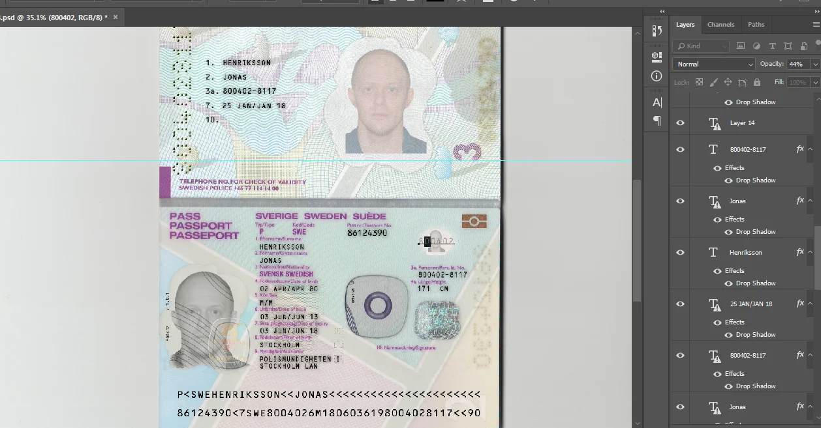821x428 pixels.
Task: Open the Opacity slider dropdown arrow
Action: (814, 64)
